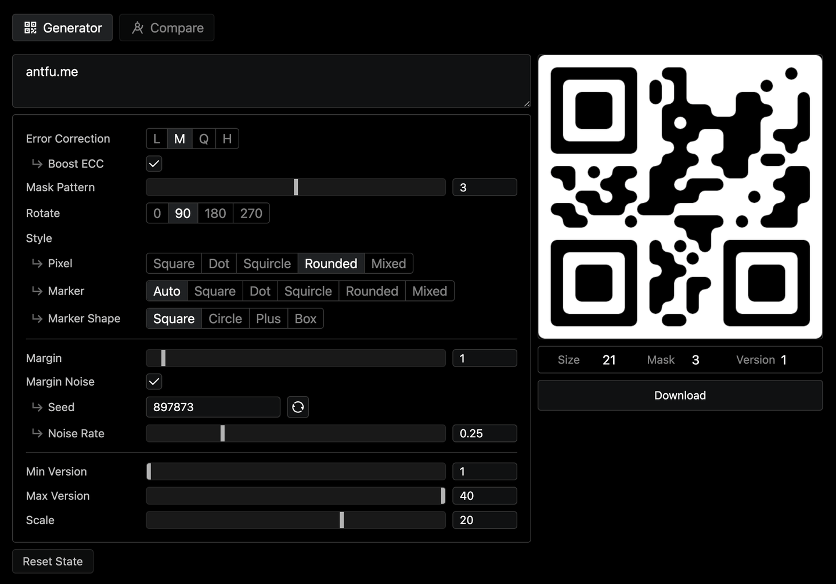The width and height of the screenshot is (836, 584).
Task: Uncheck the Boost ECC checkbox
Action: point(153,164)
